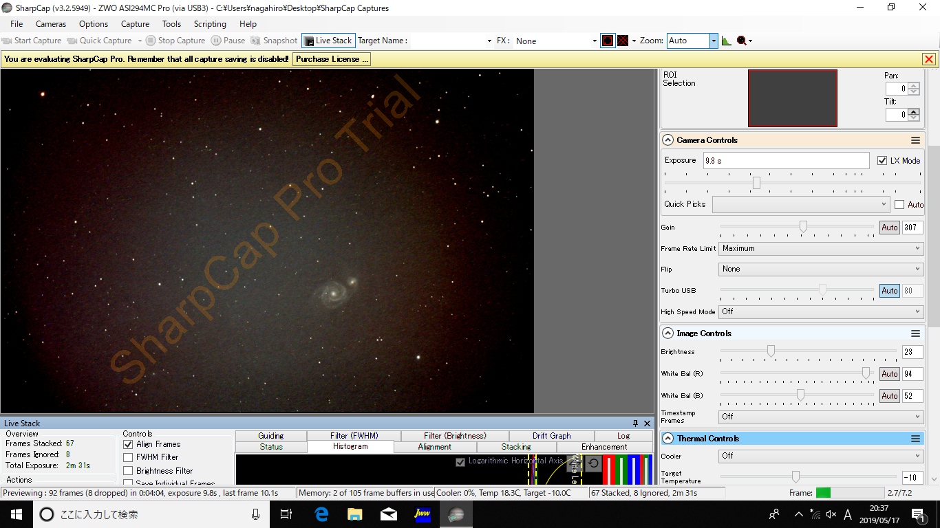Toggle the Gain Auto button
The image size is (940, 528).
pyautogui.click(x=890, y=228)
